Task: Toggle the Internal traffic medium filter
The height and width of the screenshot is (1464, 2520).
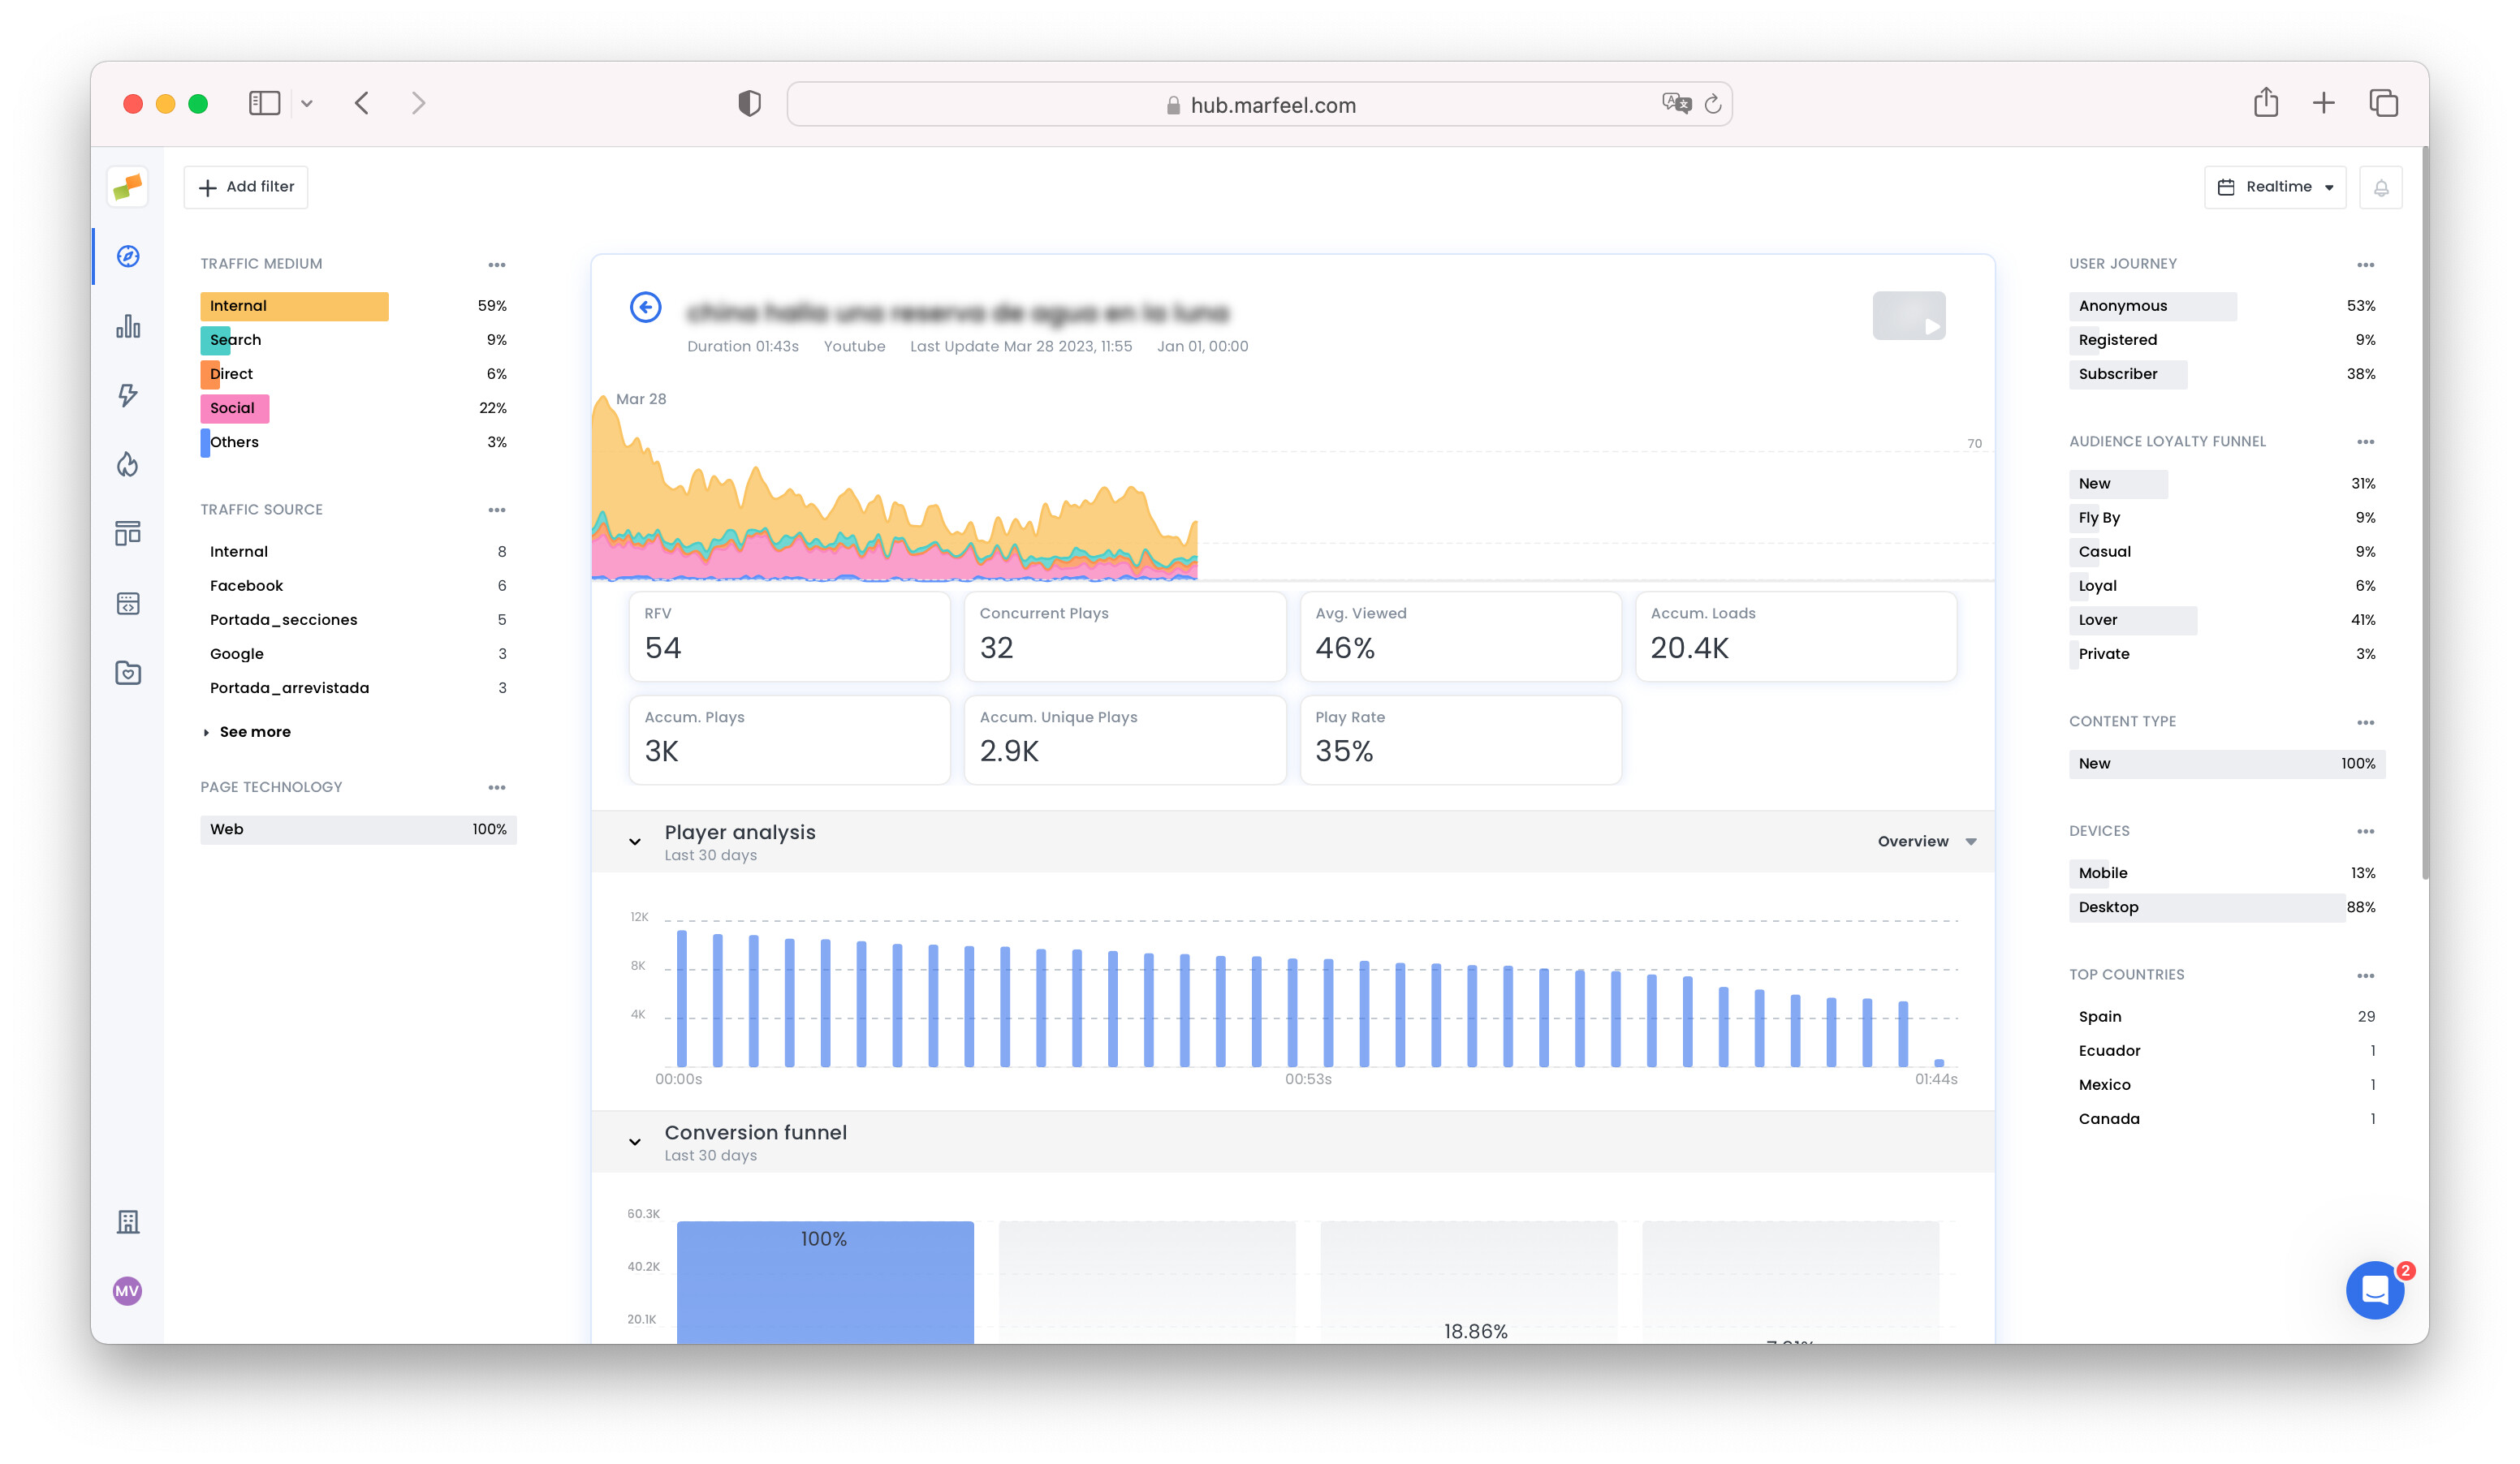Action: coord(294,306)
